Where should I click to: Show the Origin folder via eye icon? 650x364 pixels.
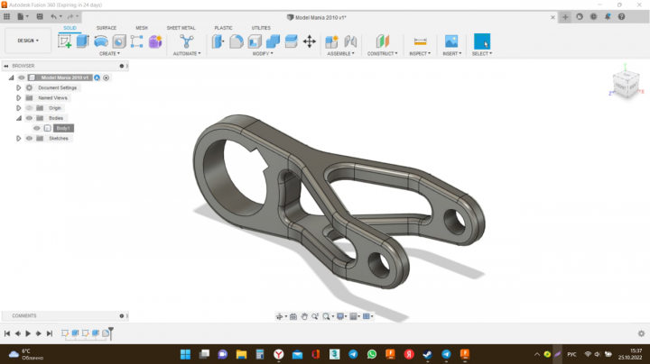(x=29, y=108)
